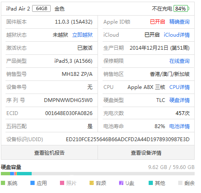Screen dimensions: 201x193
Task: Click the 查看验机报告 button
Action: pyautogui.click(x=49, y=153)
